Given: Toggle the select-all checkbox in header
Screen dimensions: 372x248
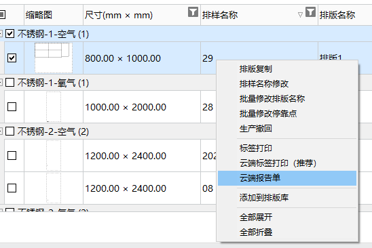Looking at the screenshot, I should 2,15.
